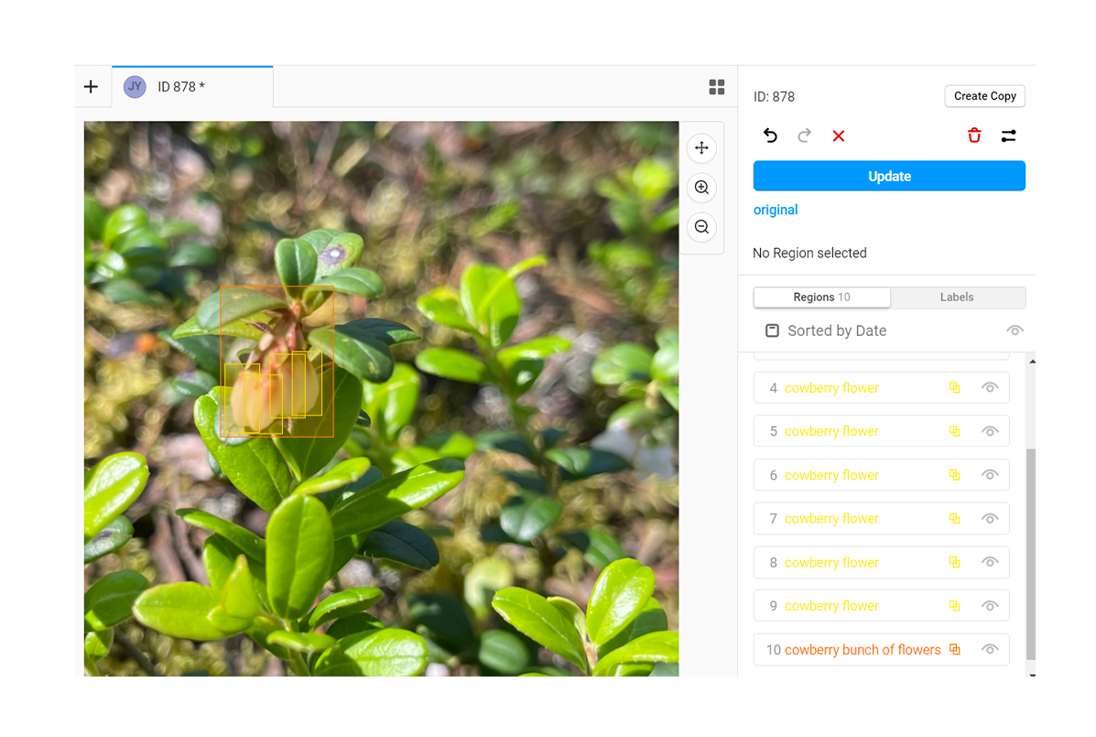Select region 7 cowberry flower
This screenshot has width=1096, height=737.
pos(881,518)
